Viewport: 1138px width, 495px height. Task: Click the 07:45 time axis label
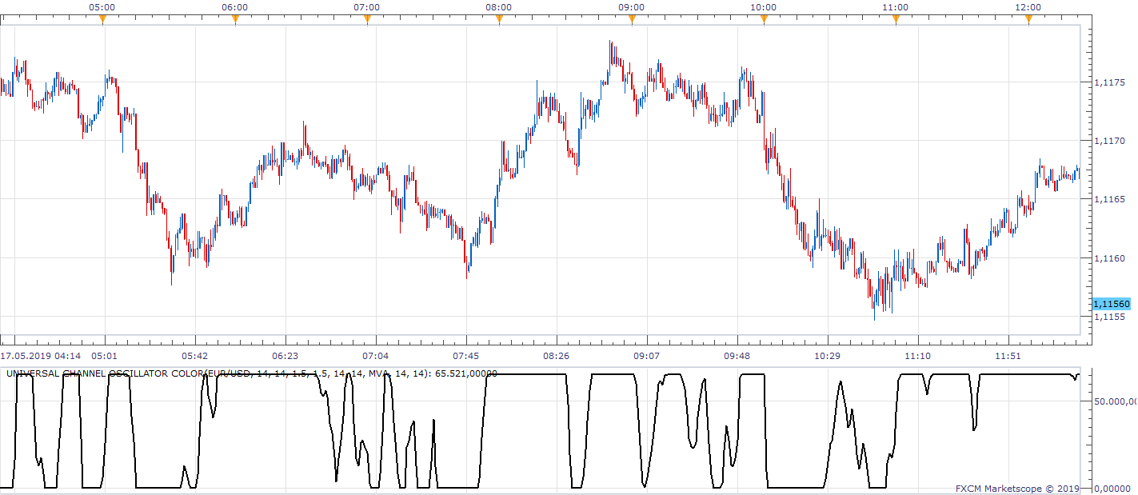[x=465, y=356]
